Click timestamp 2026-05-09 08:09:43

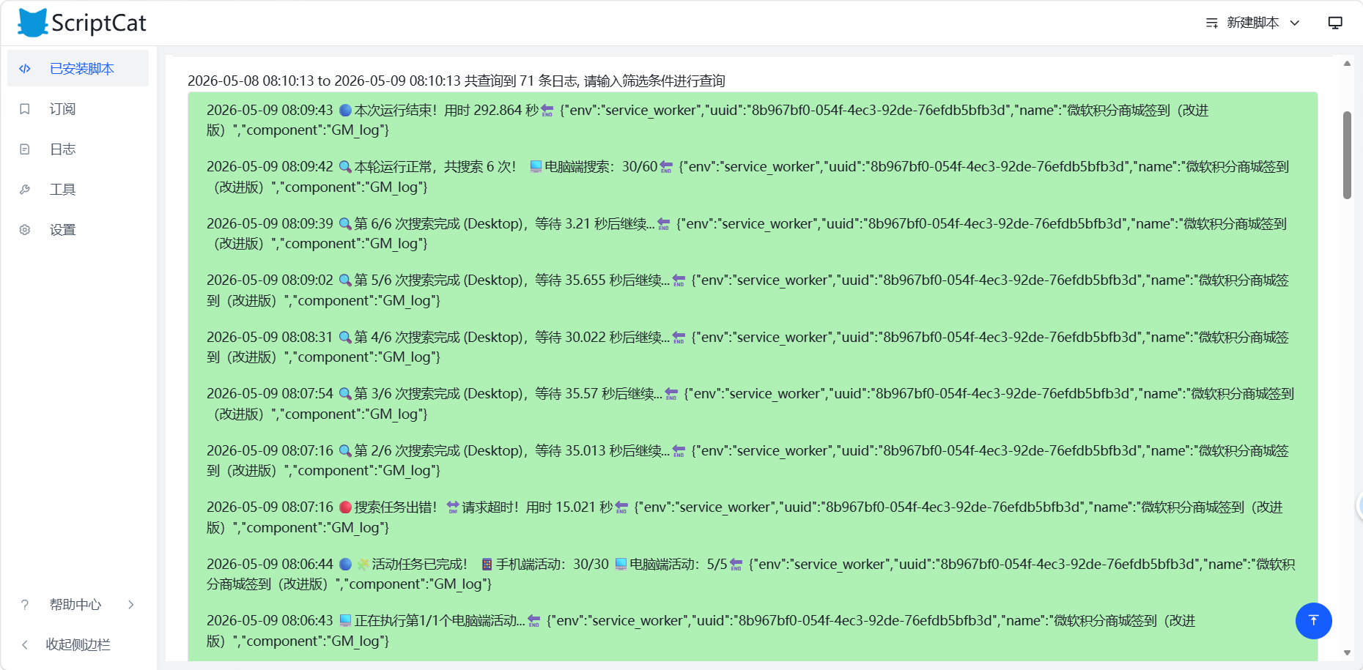270,110
